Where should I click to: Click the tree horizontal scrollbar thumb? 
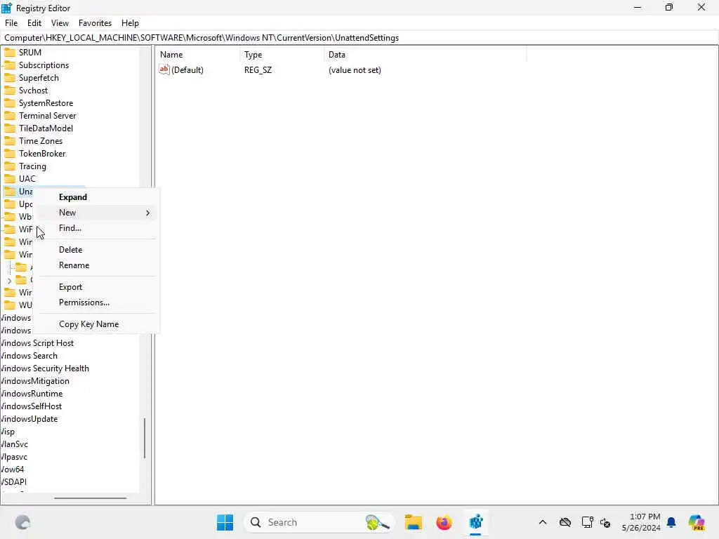[91, 498]
